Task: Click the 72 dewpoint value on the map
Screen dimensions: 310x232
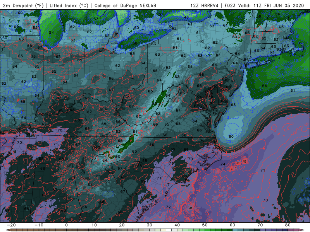Action: [168, 207]
